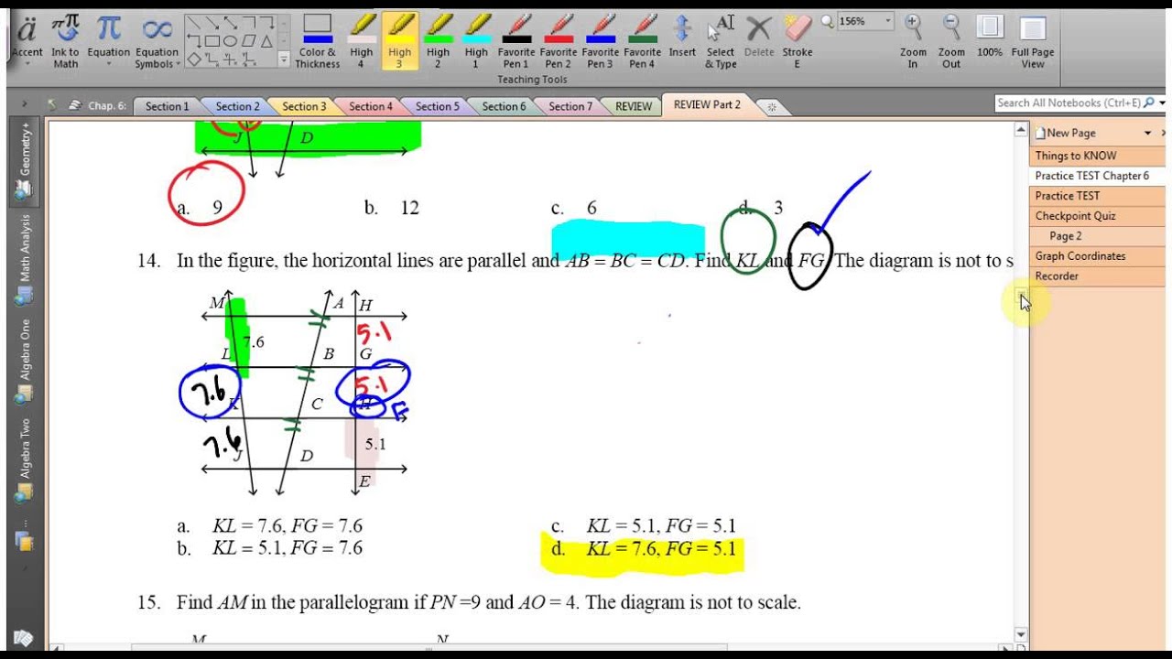This screenshot has width=1172, height=659.
Task: Open the Graph Coordinates page
Action: (x=1097, y=256)
